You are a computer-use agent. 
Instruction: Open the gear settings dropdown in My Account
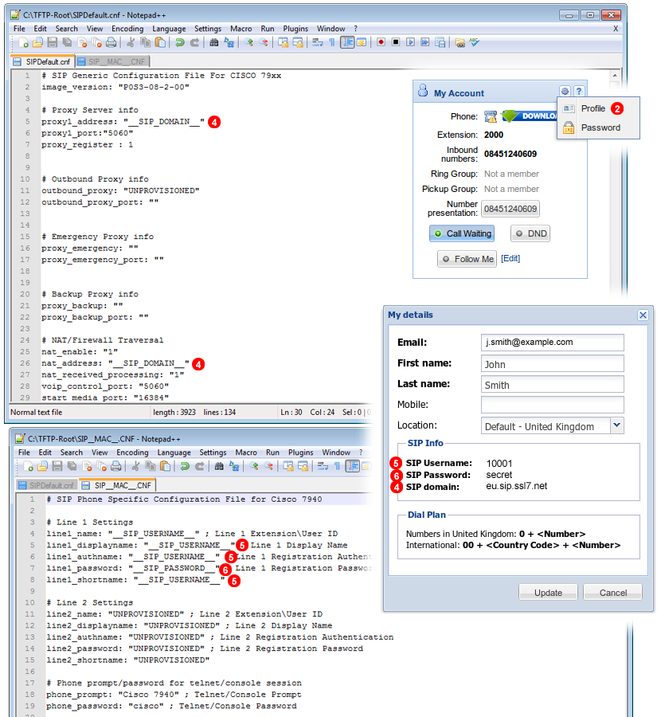click(x=565, y=91)
